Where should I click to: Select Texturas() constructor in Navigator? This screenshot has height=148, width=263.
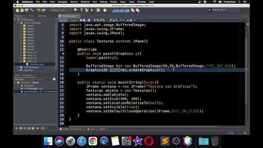pos(29,86)
